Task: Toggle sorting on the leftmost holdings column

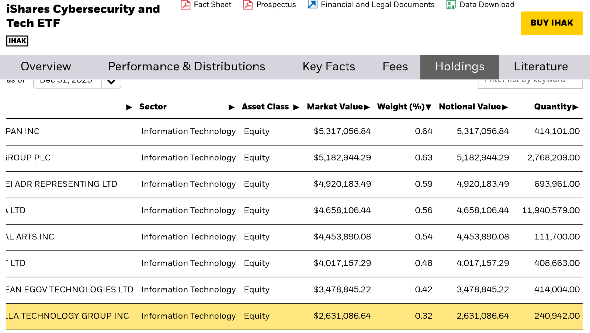Action: point(129,107)
